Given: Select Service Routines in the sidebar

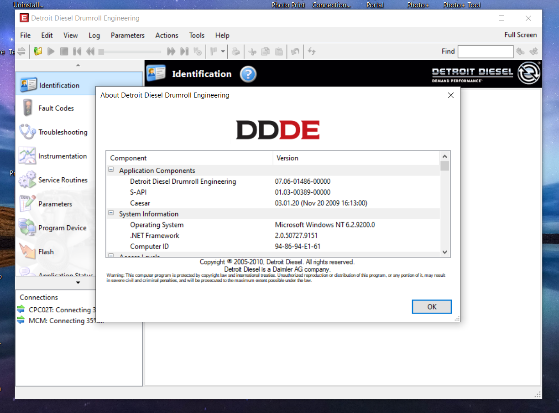Looking at the screenshot, I should click(56, 180).
